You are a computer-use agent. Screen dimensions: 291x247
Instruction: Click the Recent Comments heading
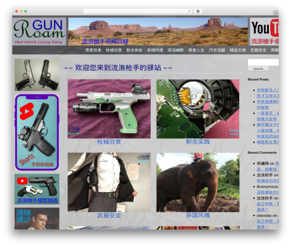click(262, 152)
